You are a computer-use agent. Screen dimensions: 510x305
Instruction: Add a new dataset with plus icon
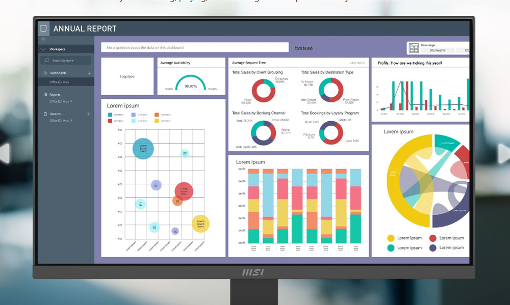coord(88,114)
